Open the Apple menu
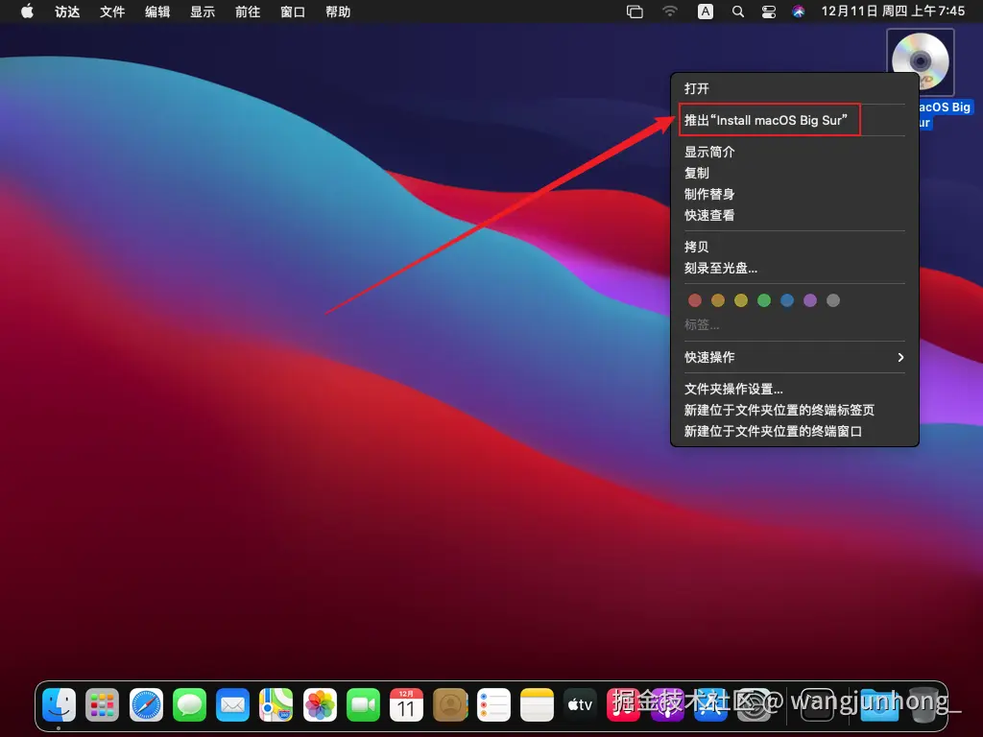983x737 pixels. pos(26,12)
